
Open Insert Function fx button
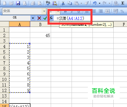51,18
